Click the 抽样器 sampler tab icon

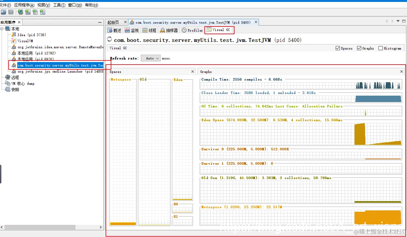(163, 30)
